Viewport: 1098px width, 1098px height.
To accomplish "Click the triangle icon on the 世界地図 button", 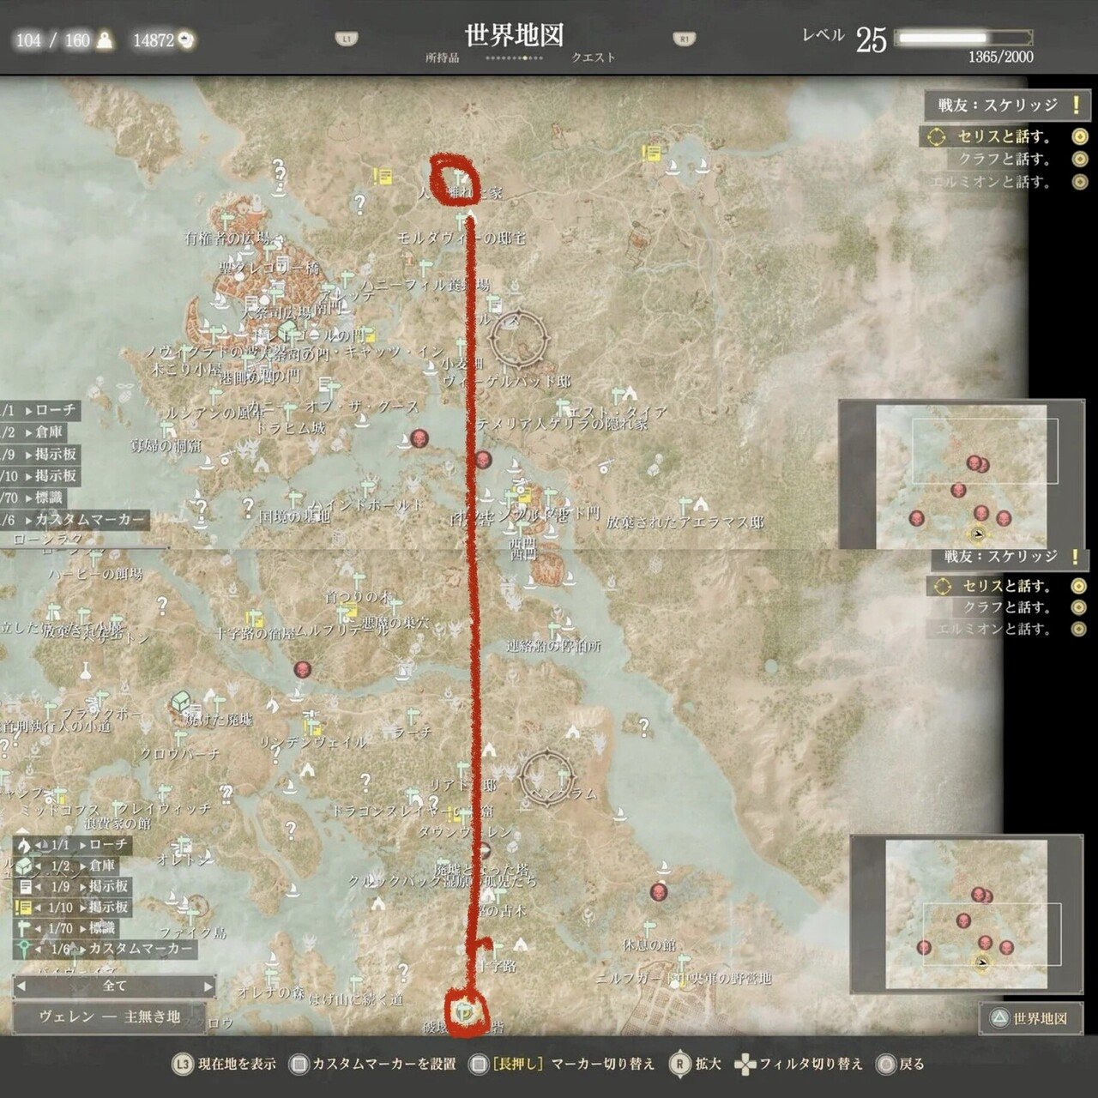I will (998, 1018).
